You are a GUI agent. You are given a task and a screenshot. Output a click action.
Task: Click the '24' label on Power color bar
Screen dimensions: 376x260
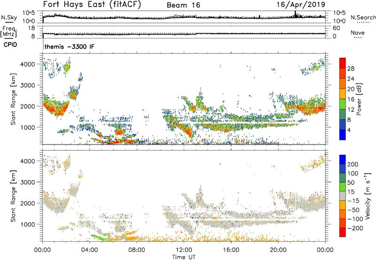[351, 79]
